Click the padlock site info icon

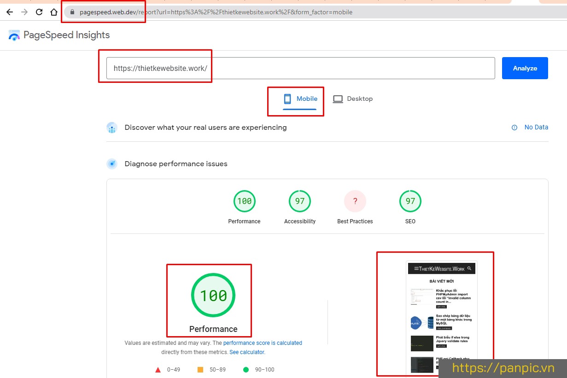(x=72, y=12)
